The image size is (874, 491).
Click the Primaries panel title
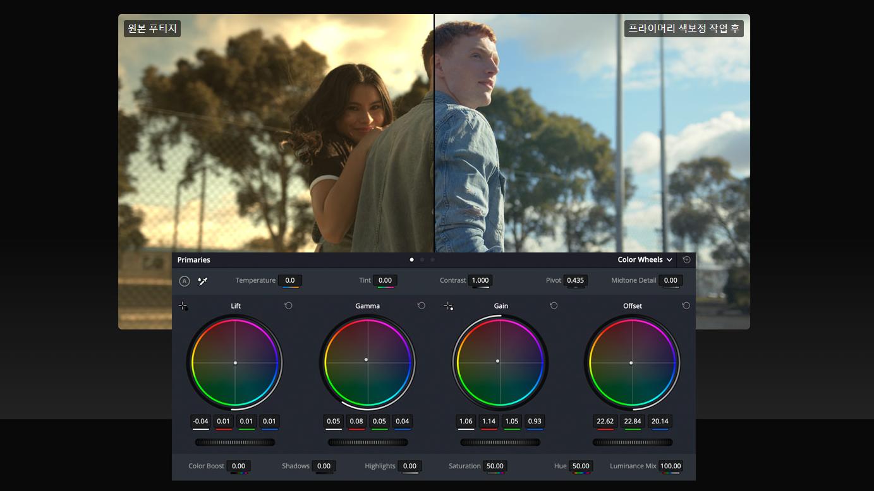coord(193,259)
